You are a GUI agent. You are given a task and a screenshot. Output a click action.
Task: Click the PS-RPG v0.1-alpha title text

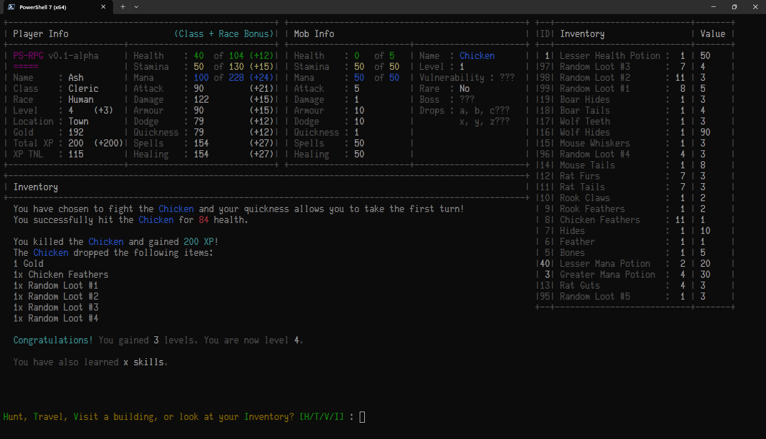(56, 56)
